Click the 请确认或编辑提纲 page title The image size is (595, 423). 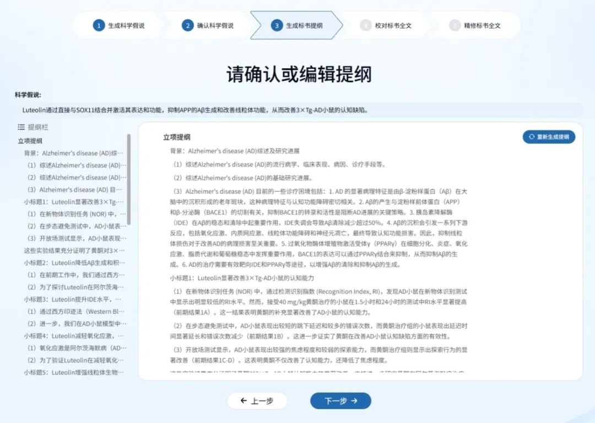pos(299,74)
